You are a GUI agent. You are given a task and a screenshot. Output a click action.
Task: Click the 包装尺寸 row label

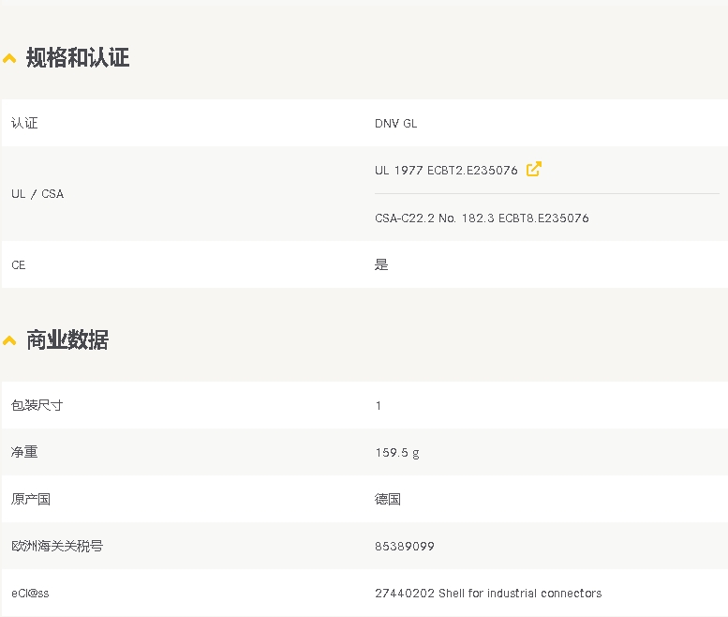(x=37, y=406)
